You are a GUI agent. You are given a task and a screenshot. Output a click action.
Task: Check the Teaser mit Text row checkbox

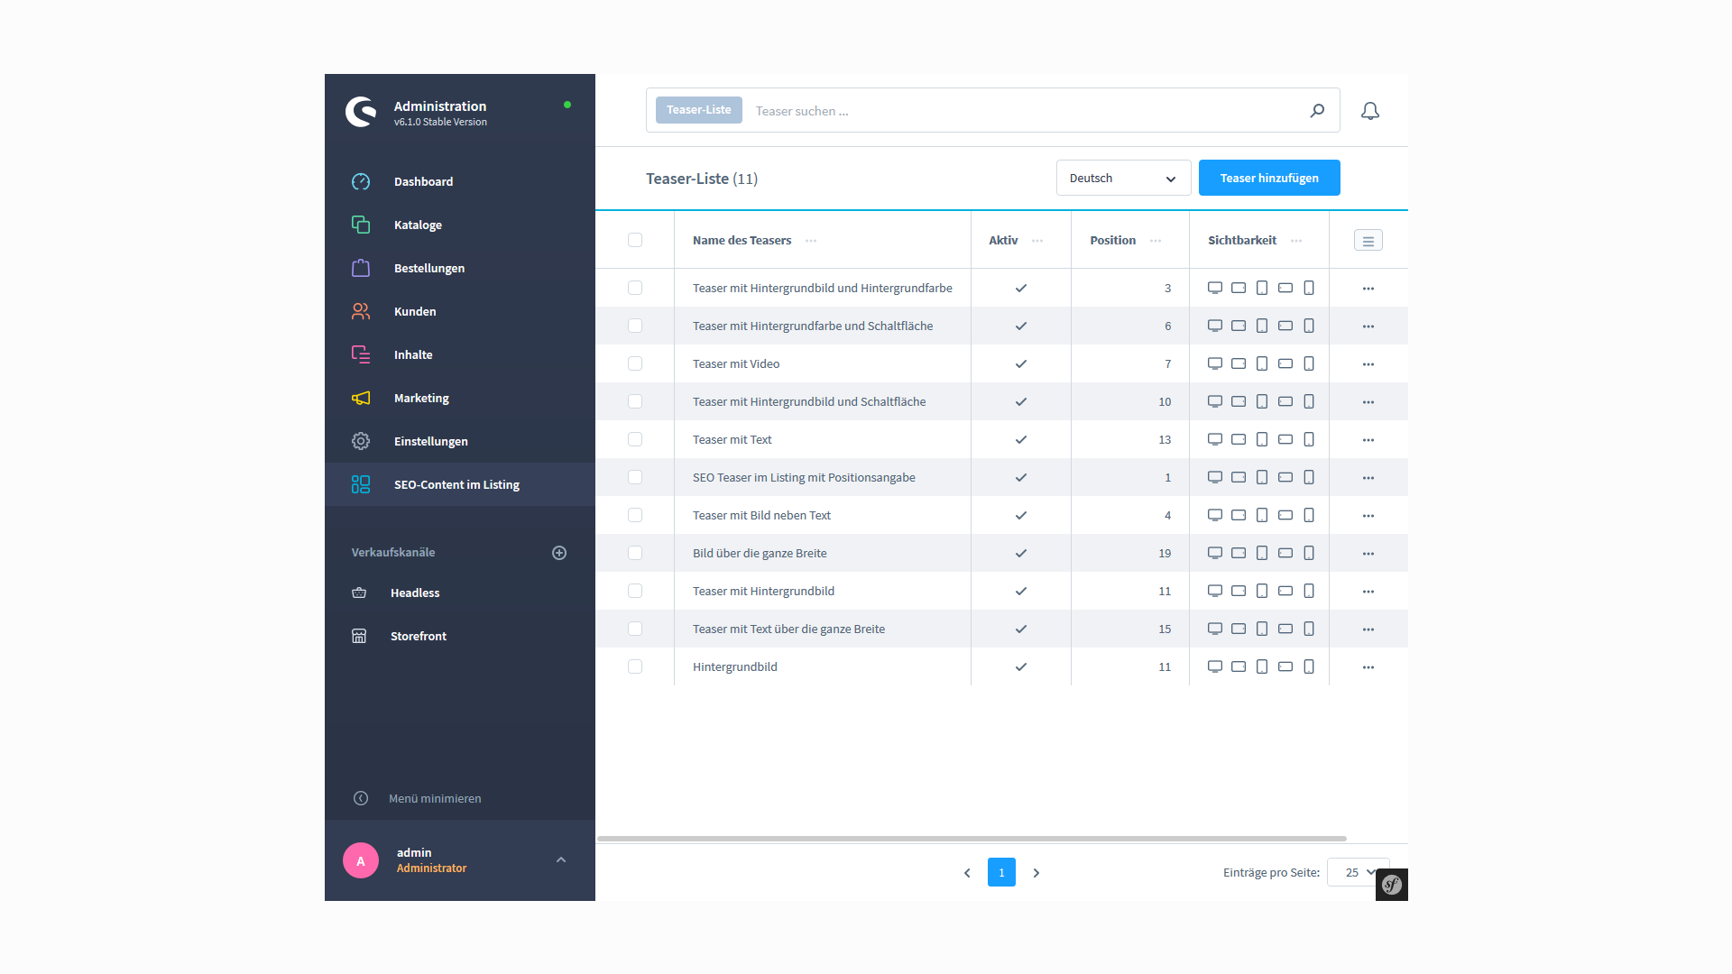tap(635, 439)
